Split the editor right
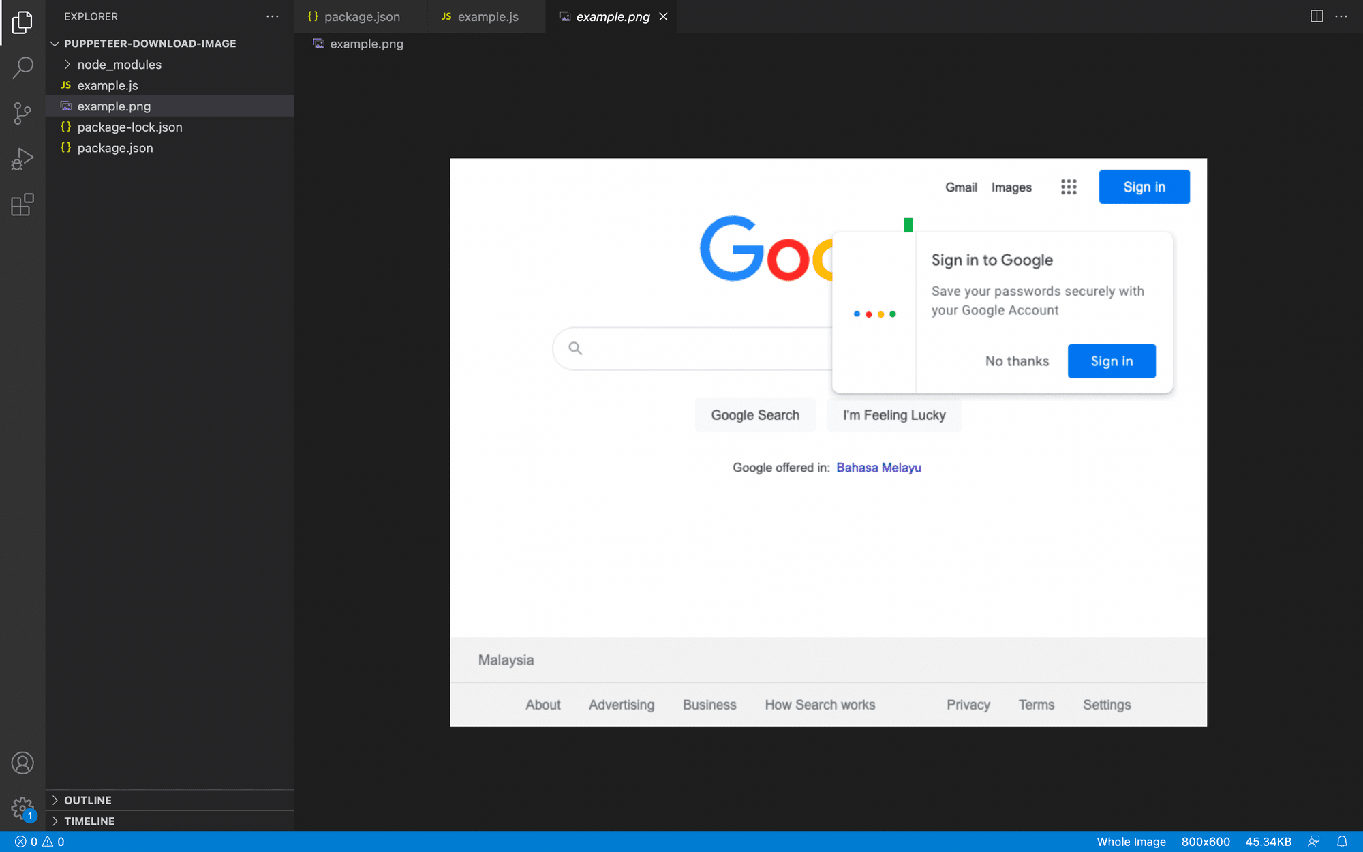Viewport: 1363px width, 852px height. (x=1317, y=16)
